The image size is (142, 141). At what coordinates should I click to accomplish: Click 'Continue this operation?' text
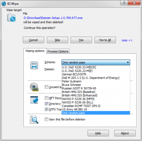pos(39,28)
